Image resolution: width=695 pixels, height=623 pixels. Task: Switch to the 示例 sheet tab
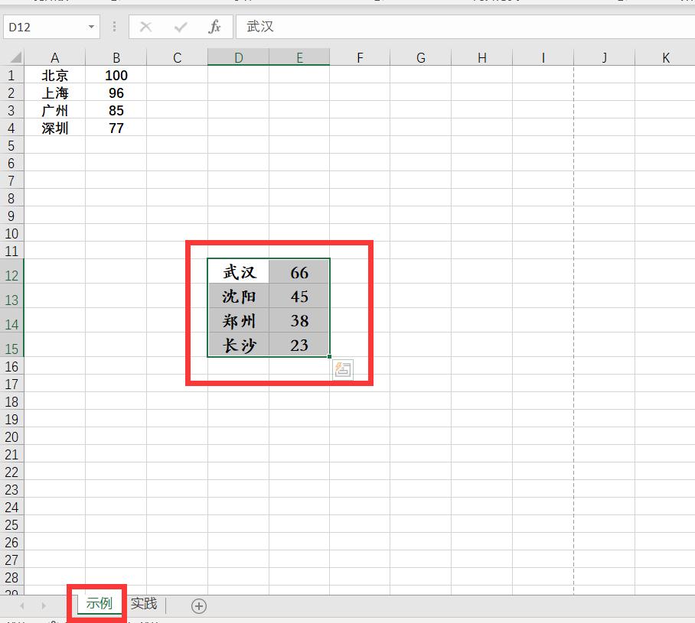pyautogui.click(x=100, y=604)
